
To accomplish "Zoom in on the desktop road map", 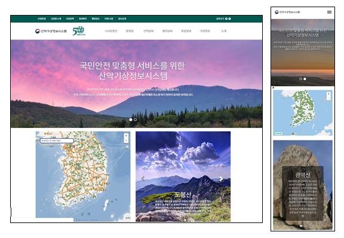I will coord(126,136).
